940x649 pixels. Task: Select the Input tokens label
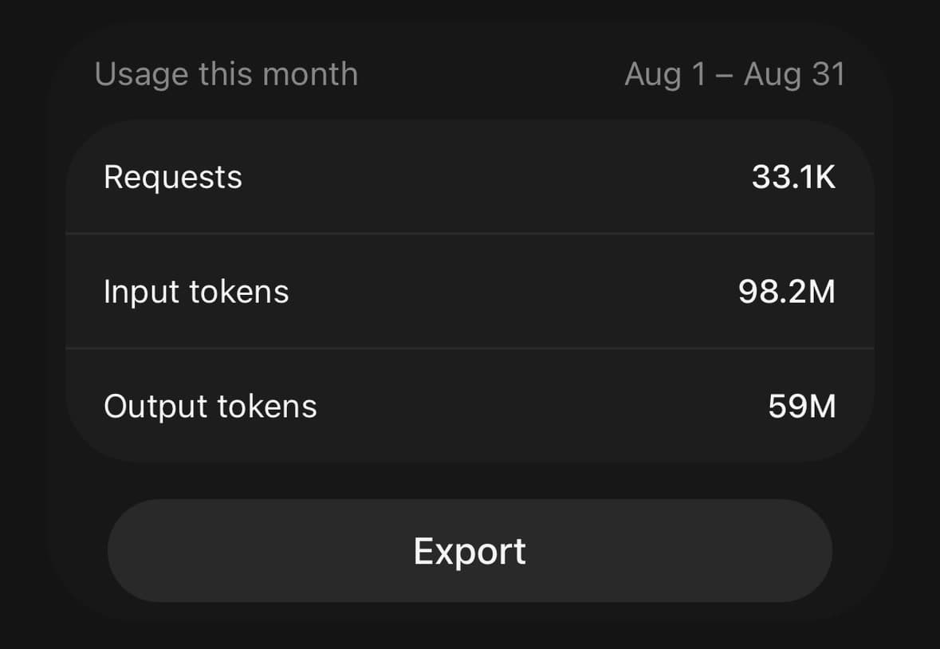196,293
